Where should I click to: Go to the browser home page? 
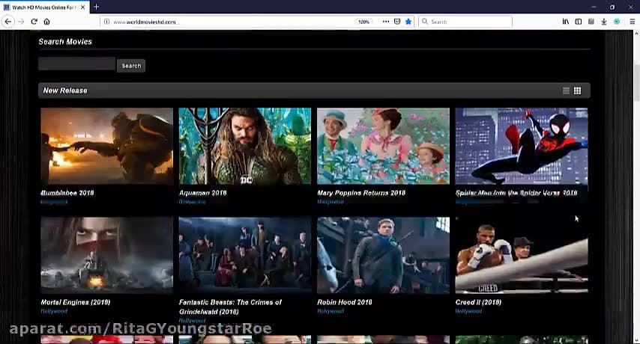[x=46, y=22]
